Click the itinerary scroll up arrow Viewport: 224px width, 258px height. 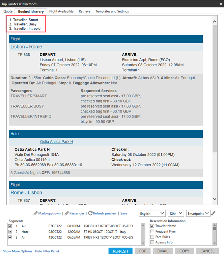(x=215, y=22)
